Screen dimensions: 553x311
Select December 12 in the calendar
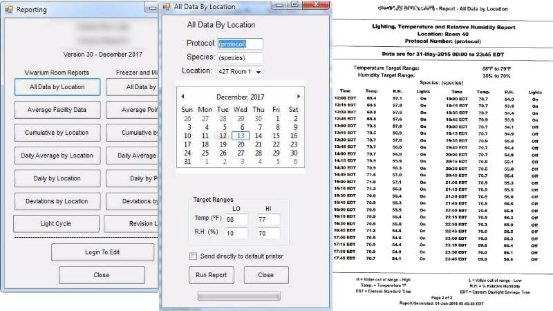(223, 135)
